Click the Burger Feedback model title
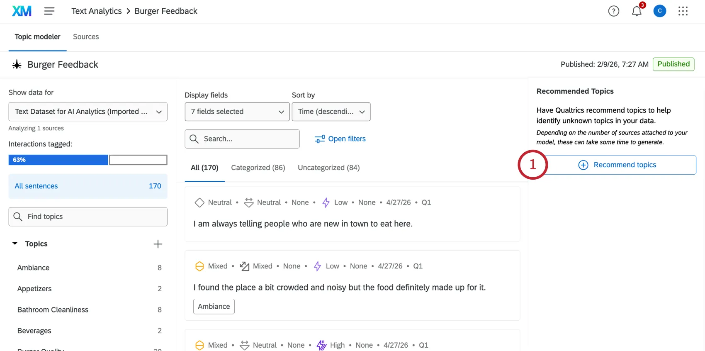 pyautogui.click(x=63, y=65)
